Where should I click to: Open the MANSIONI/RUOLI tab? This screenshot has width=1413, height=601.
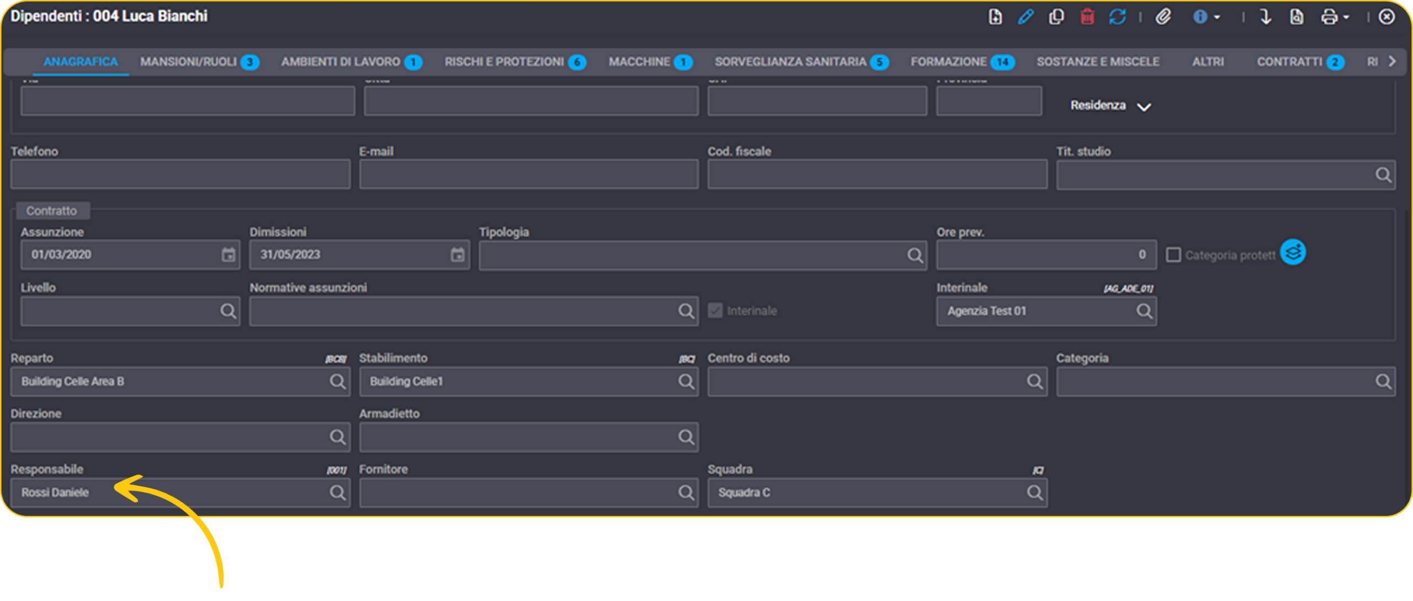point(199,62)
